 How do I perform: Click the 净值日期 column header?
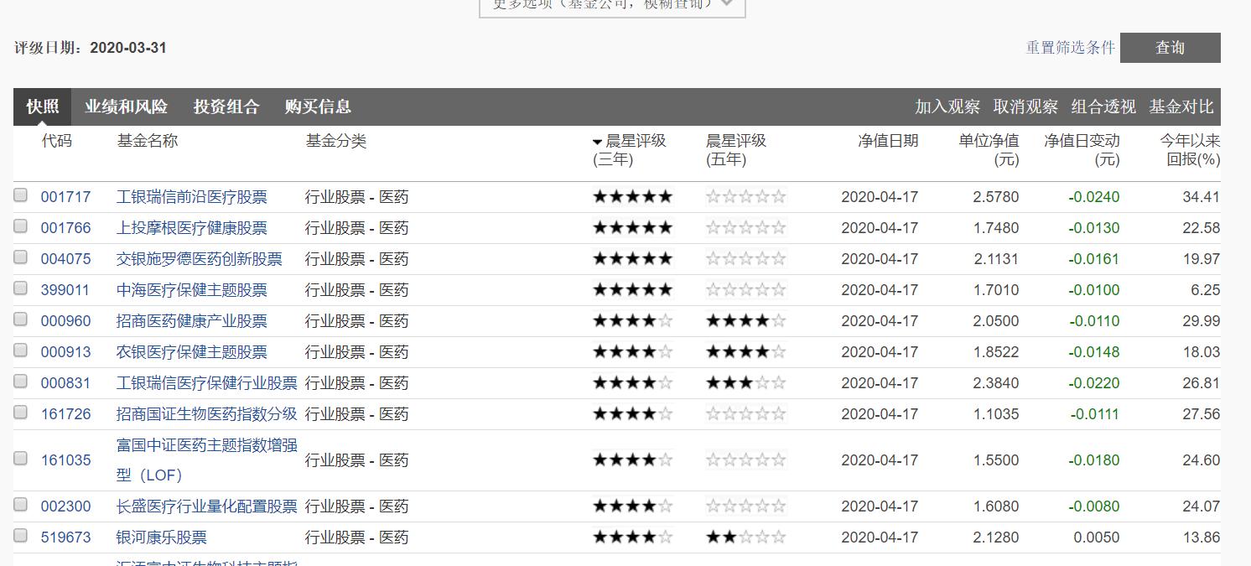click(888, 141)
